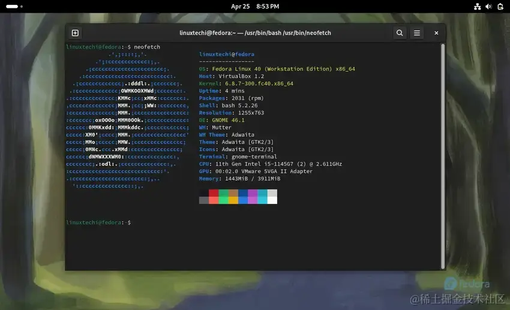Open the volume indicator in top bar
Image resolution: width=510 pixels, height=310 pixels.
[488, 7]
